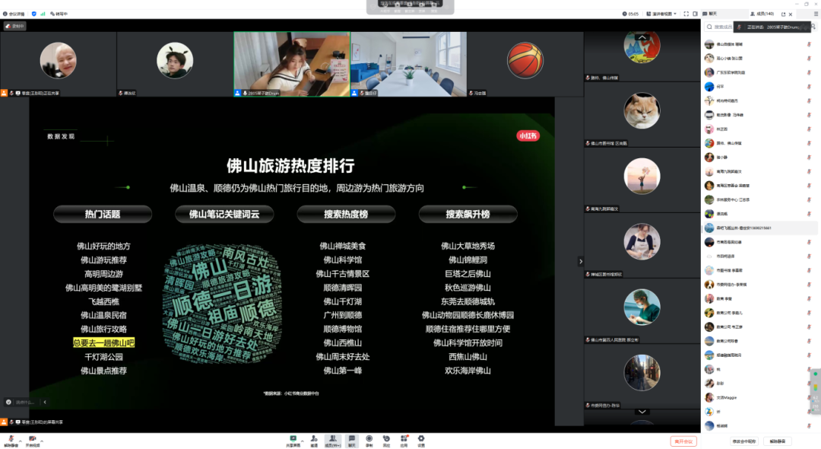Open the record tool in bottom toolbar
Screen dimensions: 821x449
(x=369, y=441)
